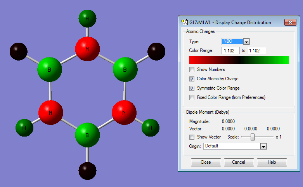Expand the Origin dropdown set to Default
Screen dimensions: 303x187
tap(264, 146)
